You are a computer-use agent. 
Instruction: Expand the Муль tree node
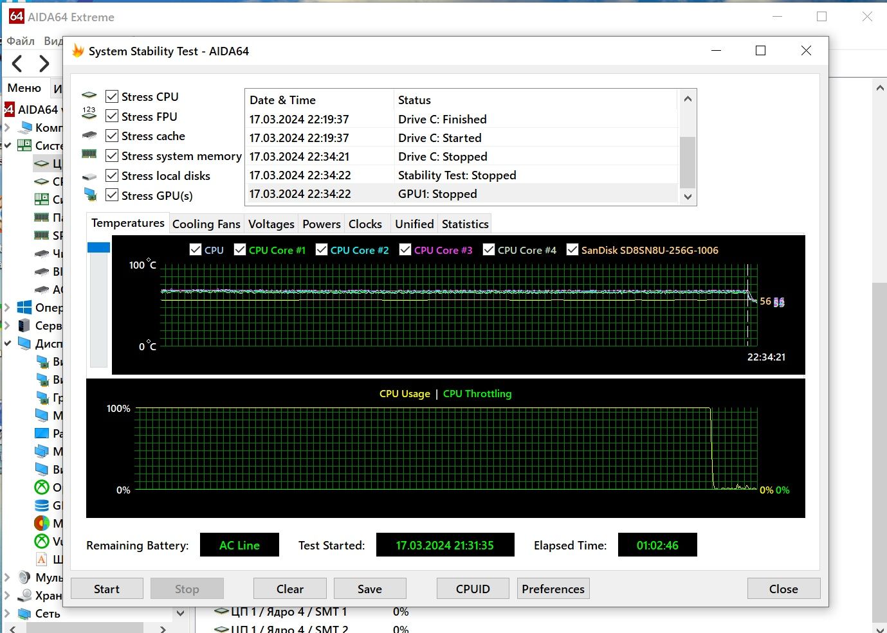(x=7, y=577)
